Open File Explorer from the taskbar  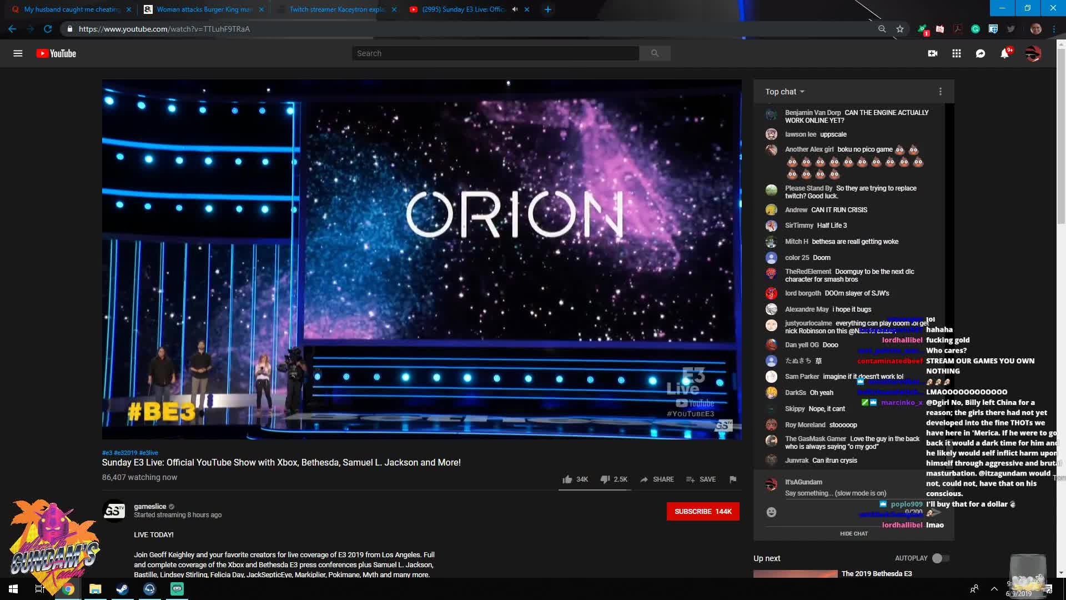coord(95,589)
